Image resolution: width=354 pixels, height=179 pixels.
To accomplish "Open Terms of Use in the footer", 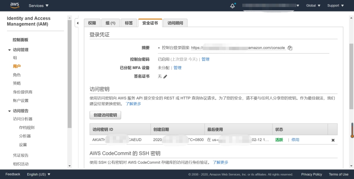I will [x=338, y=174].
